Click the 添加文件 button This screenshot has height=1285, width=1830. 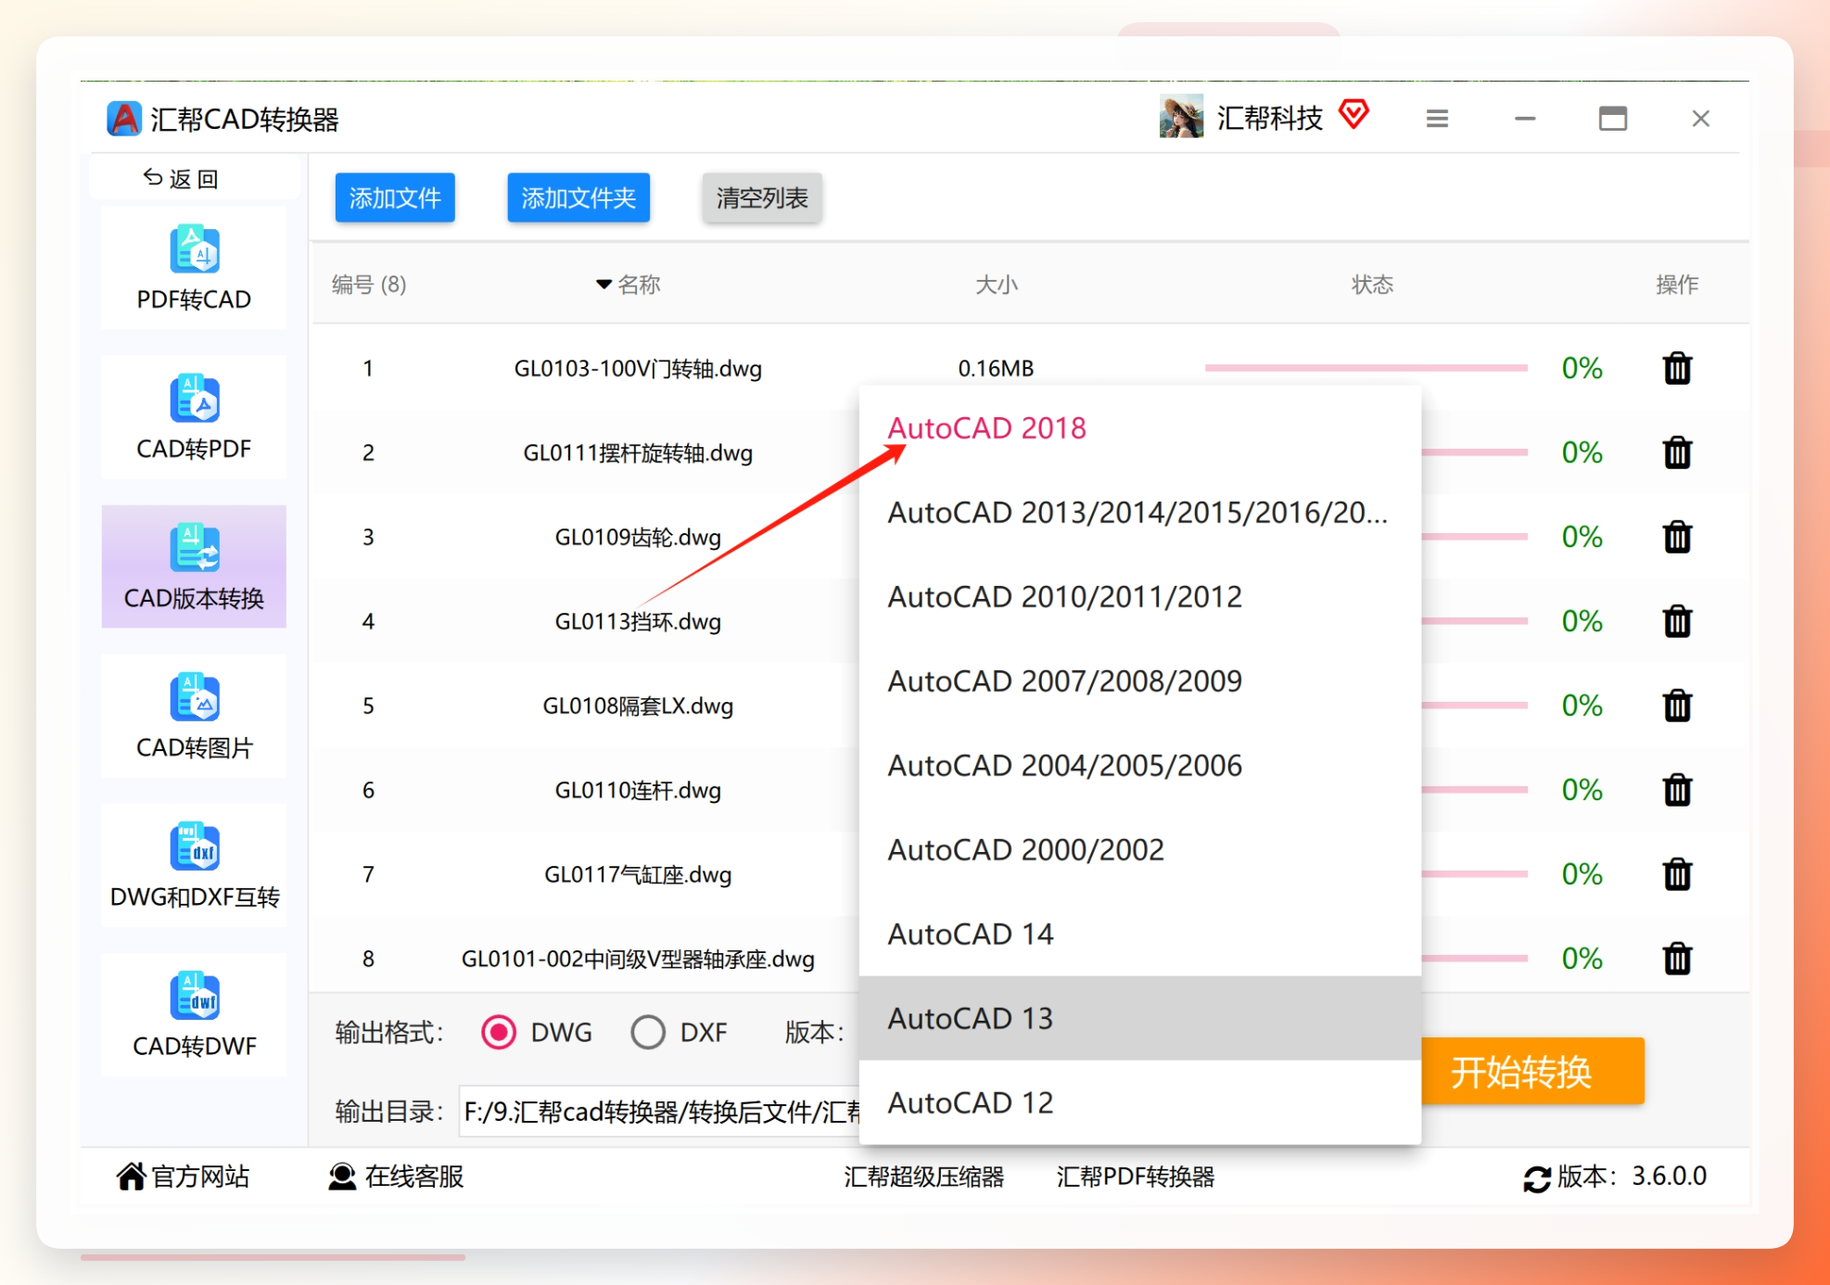click(x=395, y=197)
